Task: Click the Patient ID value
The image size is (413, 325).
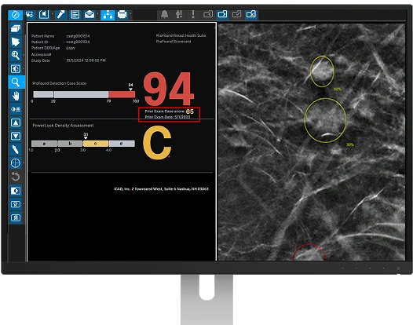Action: [x=78, y=42]
